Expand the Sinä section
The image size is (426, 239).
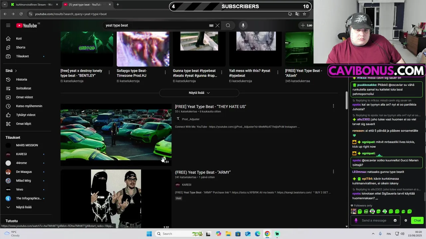[11, 71]
